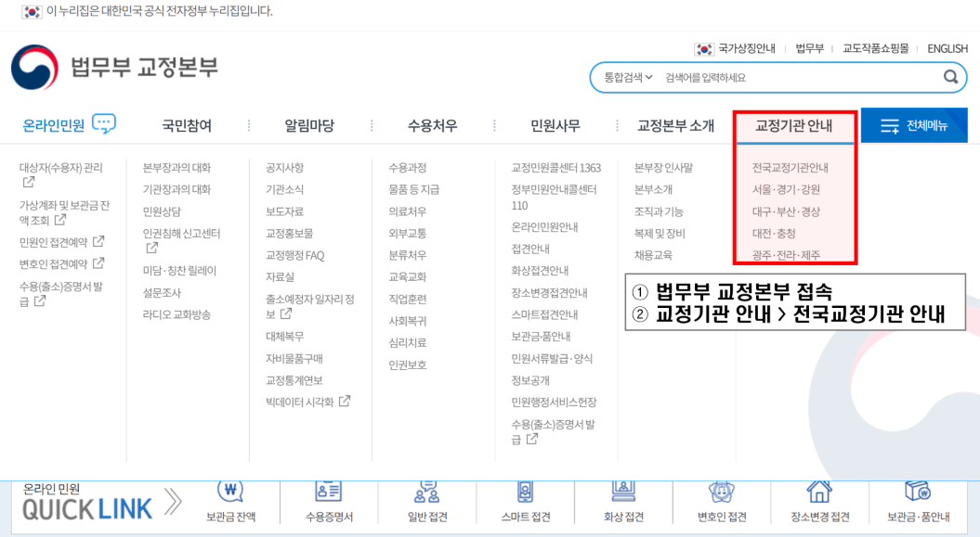Click the search magnifier icon
The height and width of the screenshot is (537, 980).
tap(950, 77)
